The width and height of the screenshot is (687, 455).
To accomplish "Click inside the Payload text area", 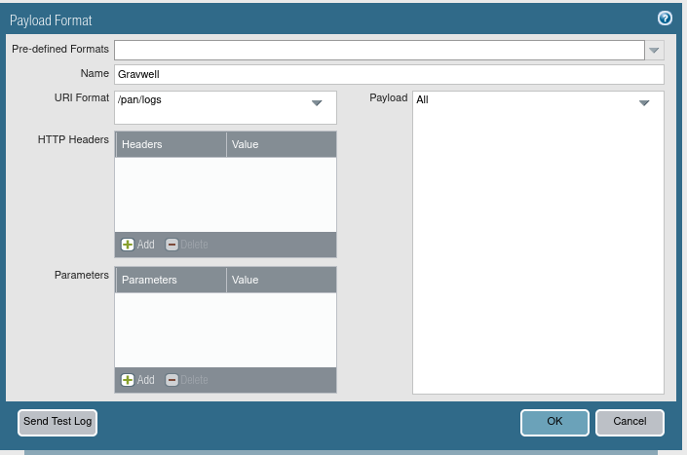I will click(x=538, y=243).
